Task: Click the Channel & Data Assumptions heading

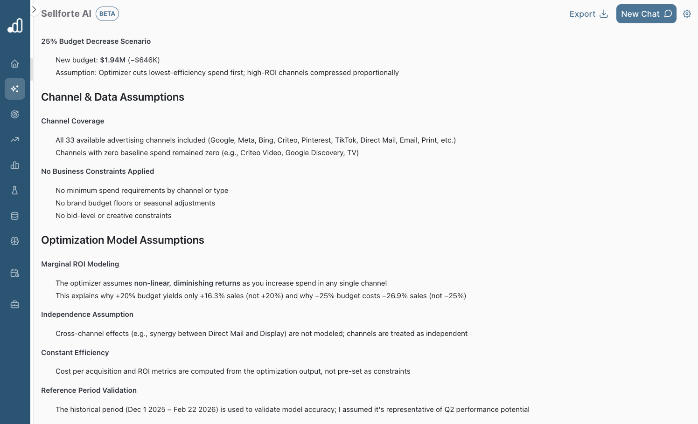Action: click(x=112, y=97)
